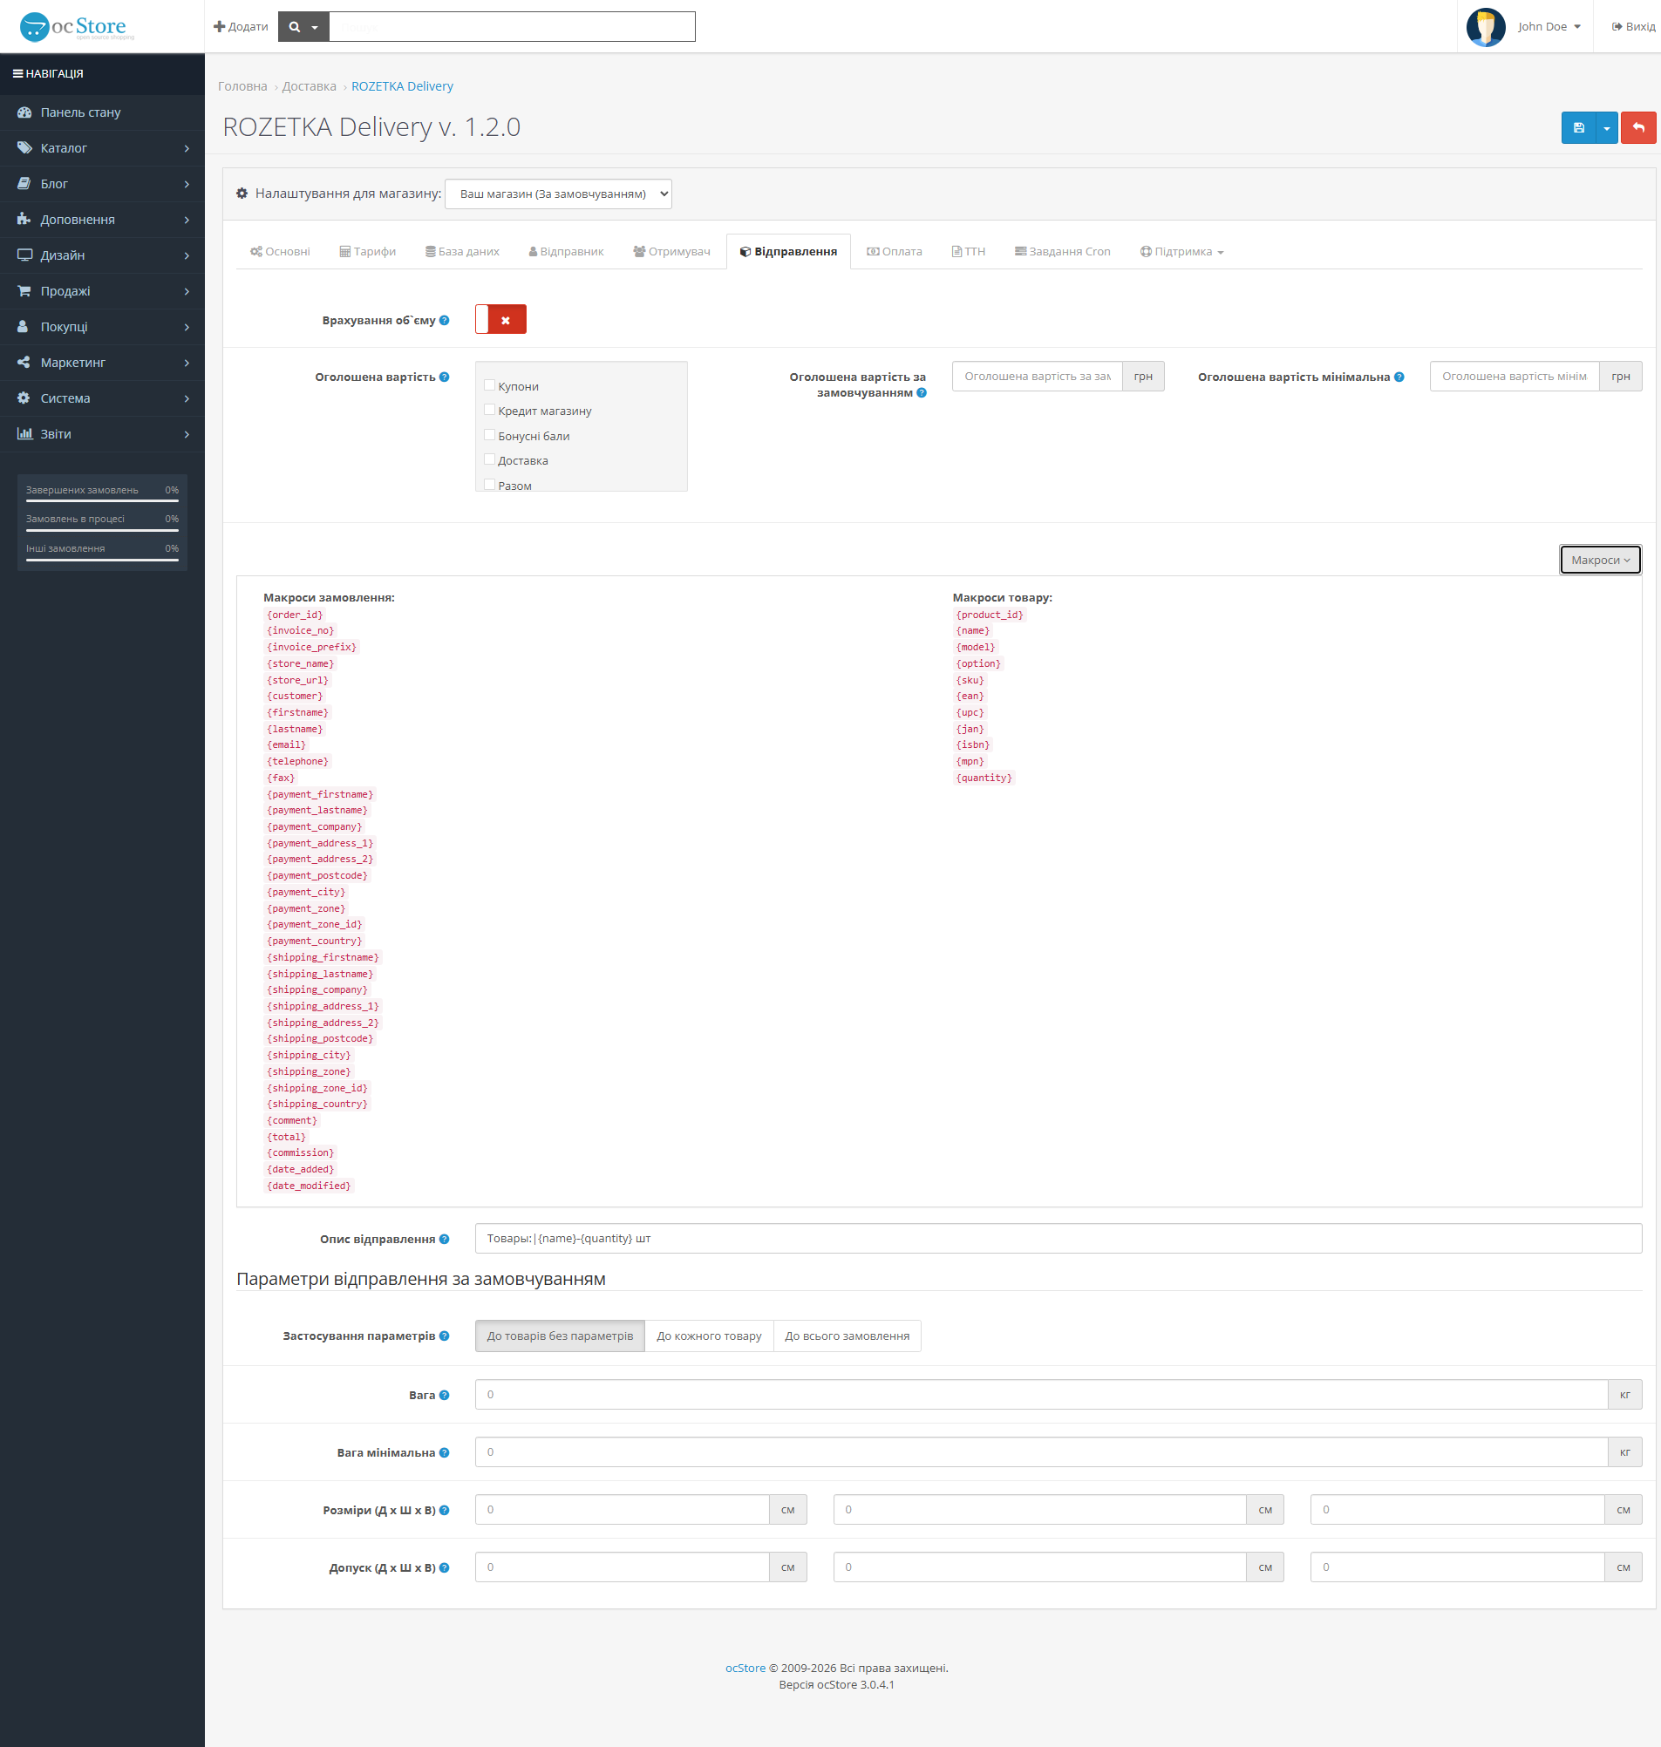This screenshot has height=1747, width=1661.
Task: Check the Кредит магазину checkbox
Action: [490, 410]
